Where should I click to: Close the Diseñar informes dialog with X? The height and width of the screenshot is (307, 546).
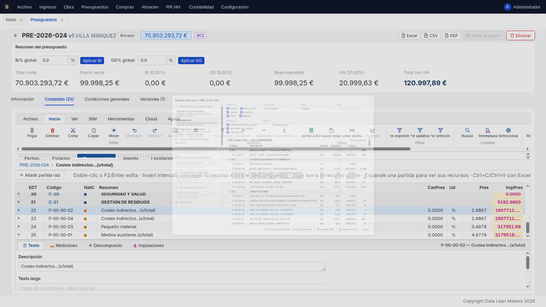click(x=370, y=99)
